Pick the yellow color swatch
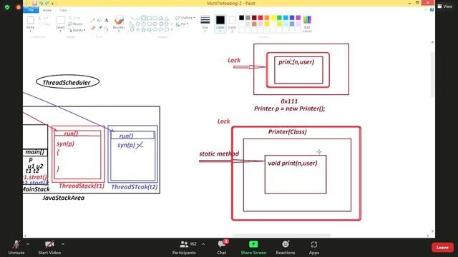Viewport: 458px width, 257px height. [273, 18]
